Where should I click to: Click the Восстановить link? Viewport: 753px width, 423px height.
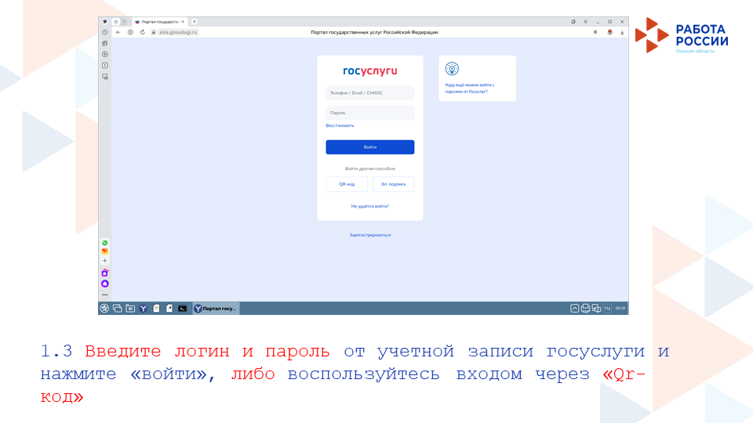coord(340,125)
